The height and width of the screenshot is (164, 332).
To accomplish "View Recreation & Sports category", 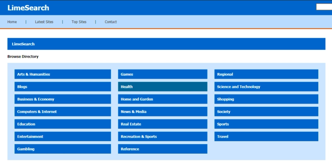I will [x=163, y=137].
